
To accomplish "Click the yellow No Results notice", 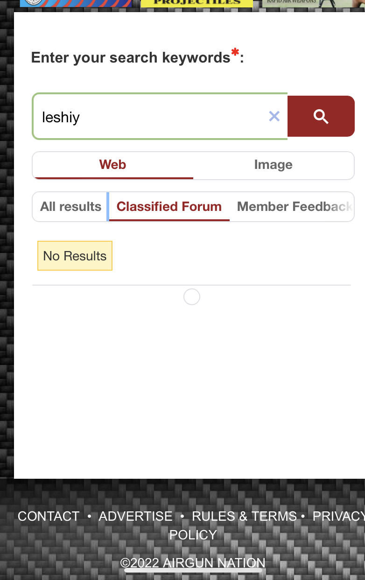I will point(75,256).
